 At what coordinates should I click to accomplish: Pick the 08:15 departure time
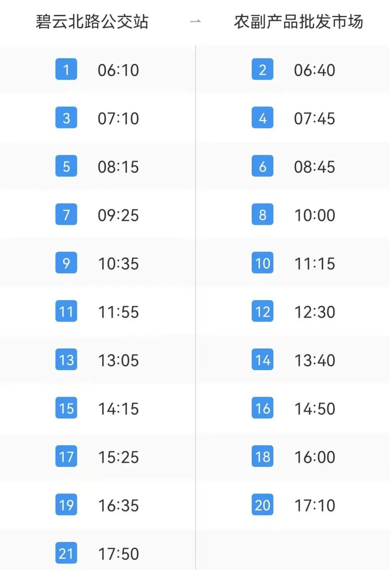[118, 167]
